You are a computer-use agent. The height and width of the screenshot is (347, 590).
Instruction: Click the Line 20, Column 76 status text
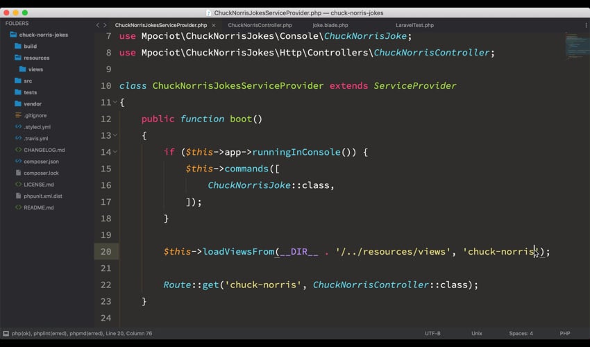click(x=129, y=333)
